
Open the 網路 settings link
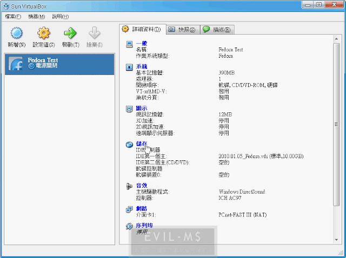[x=142, y=209]
